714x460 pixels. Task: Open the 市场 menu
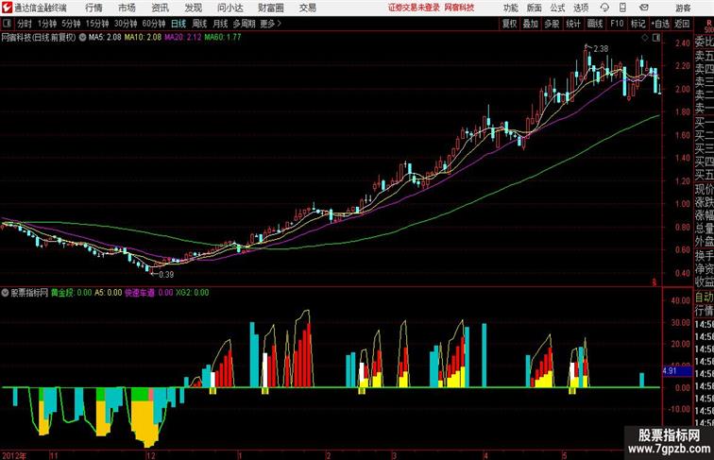click(127, 8)
